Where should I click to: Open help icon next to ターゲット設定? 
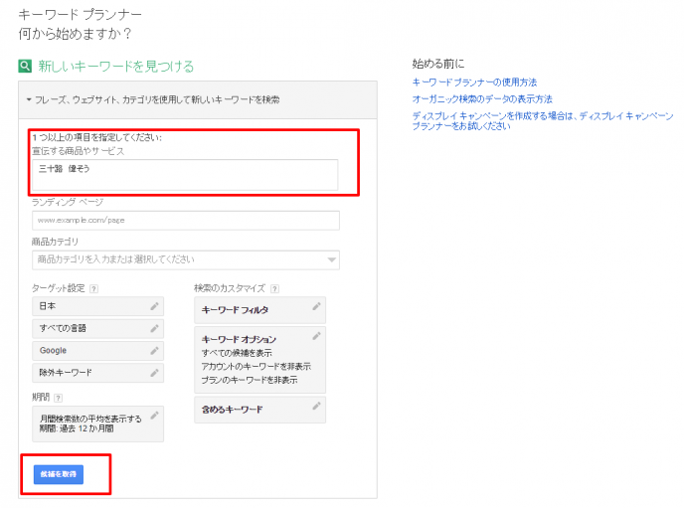pos(93,288)
